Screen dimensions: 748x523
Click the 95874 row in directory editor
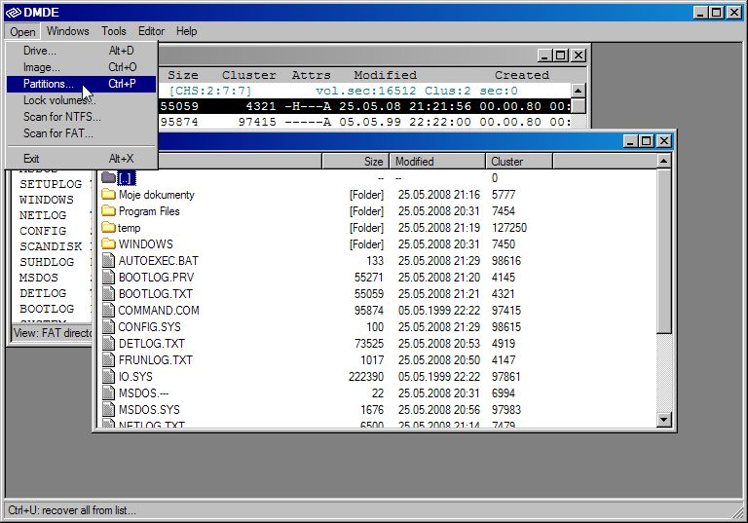click(x=364, y=122)
